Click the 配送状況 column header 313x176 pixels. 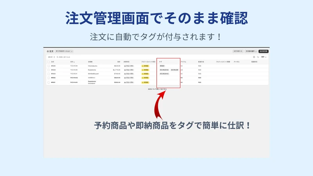pyautogui.click(x=254, y=62)
